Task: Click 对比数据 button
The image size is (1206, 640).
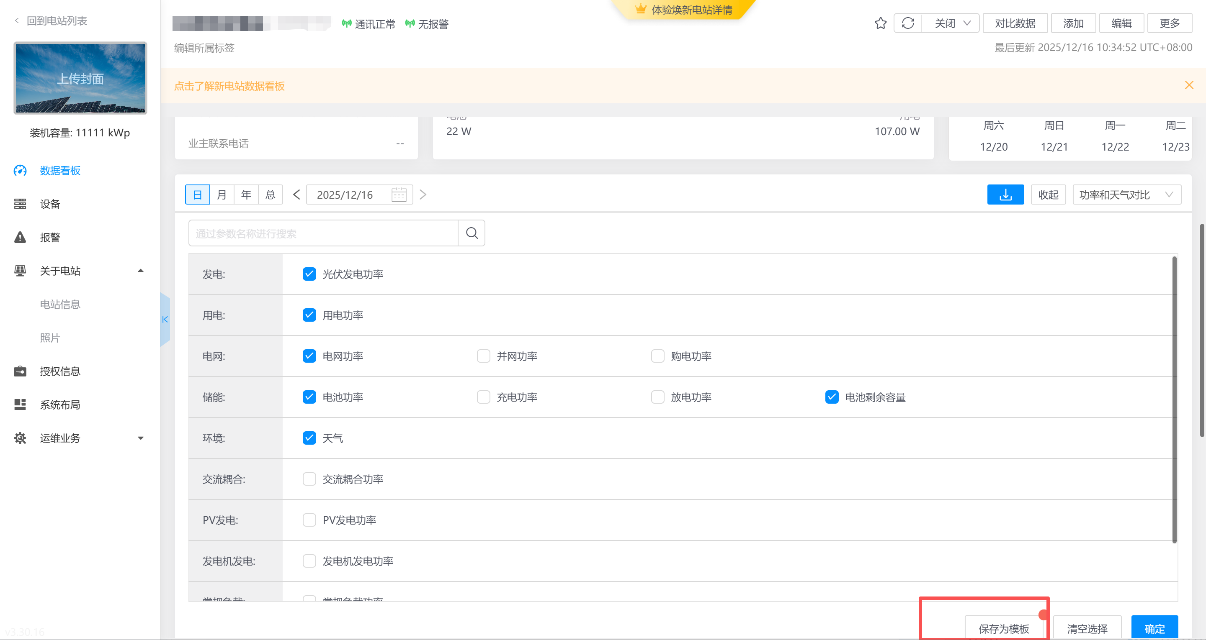Action: 1015,23
